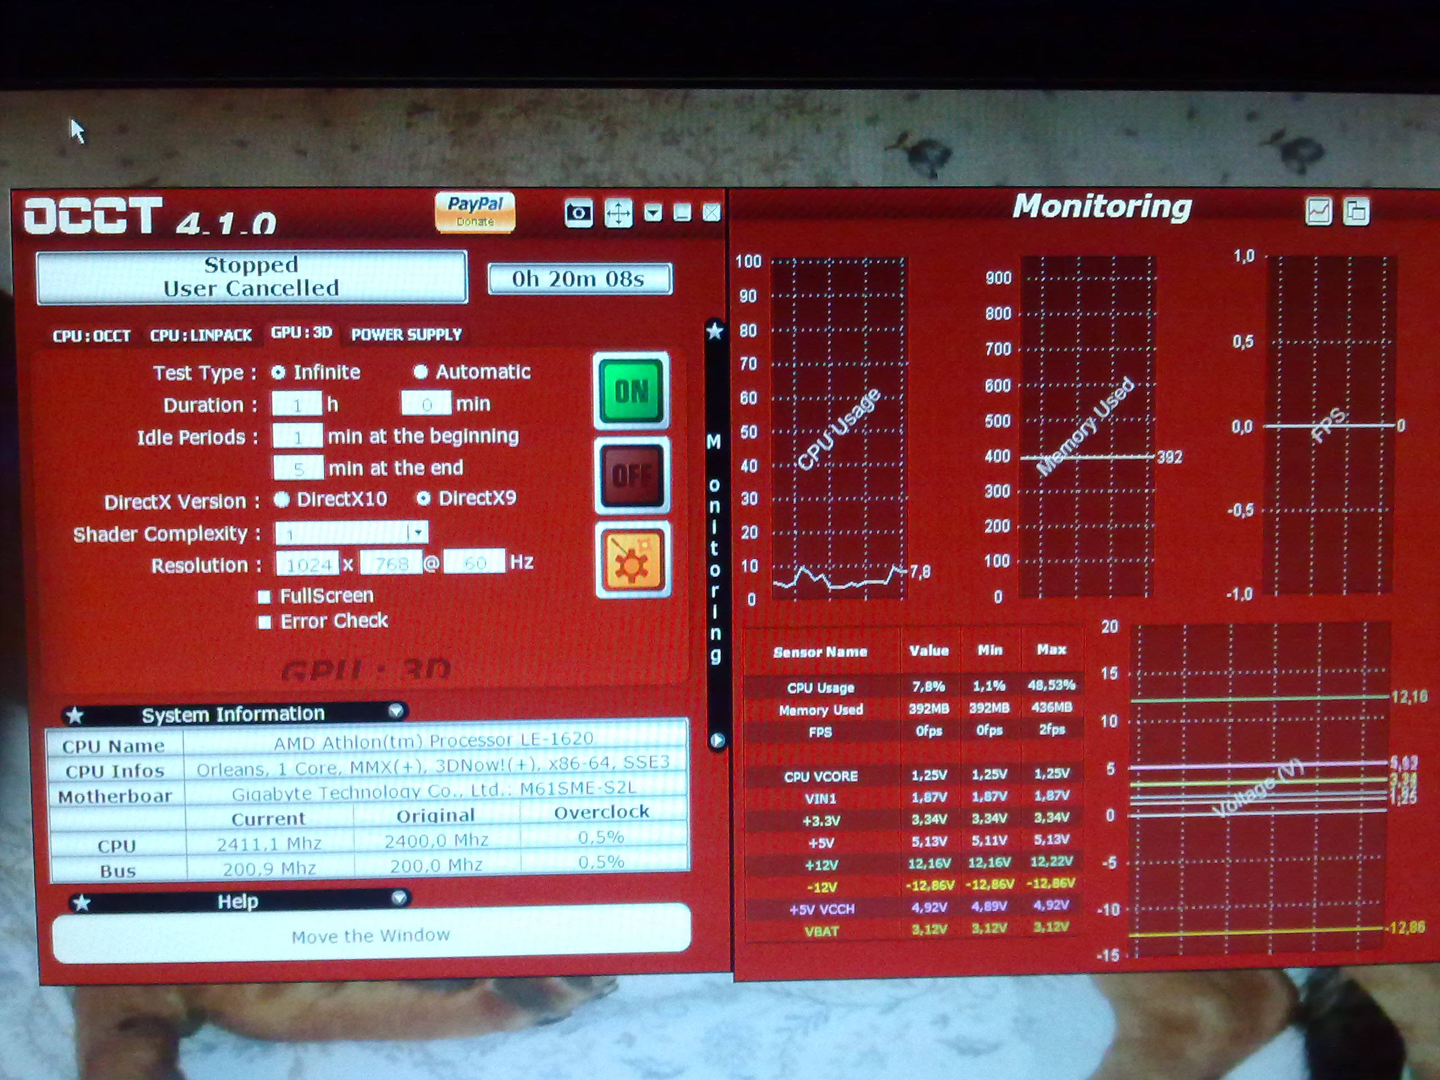The image size is (1440, 1080).
Task: Select the +3.3V sensor row
Action: 913,819
